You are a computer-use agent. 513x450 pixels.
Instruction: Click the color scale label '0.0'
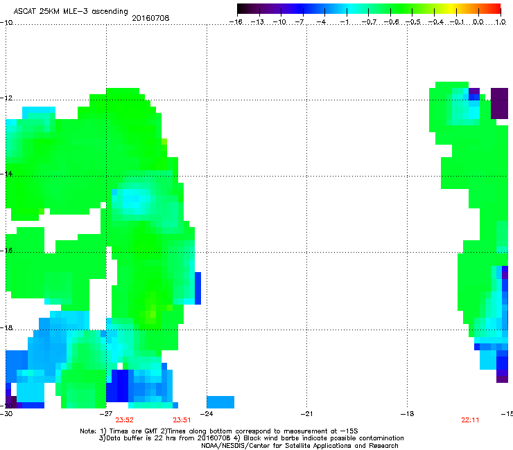(478, 22)
